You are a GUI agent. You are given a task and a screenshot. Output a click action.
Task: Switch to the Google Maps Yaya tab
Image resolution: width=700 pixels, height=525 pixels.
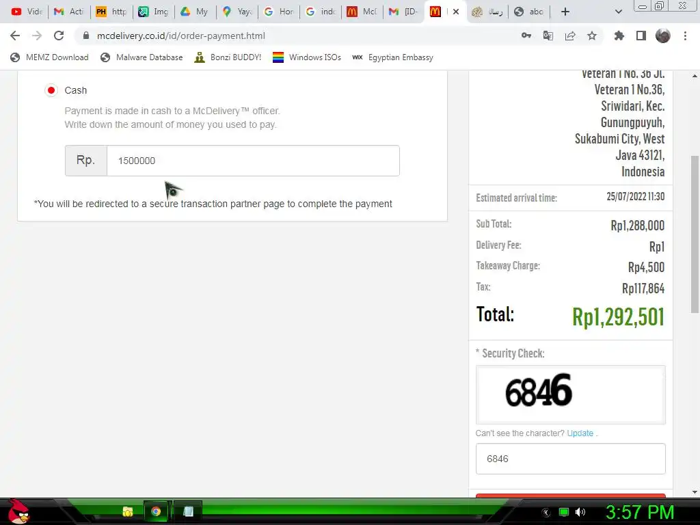tap(237, 12)
